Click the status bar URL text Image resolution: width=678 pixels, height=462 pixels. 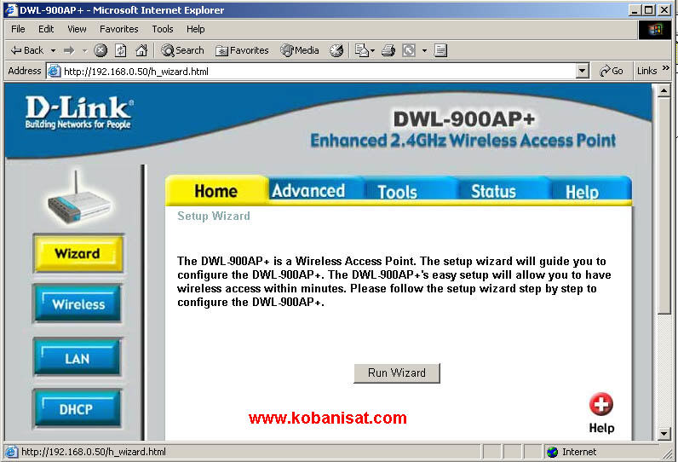(x=94, y=452)
